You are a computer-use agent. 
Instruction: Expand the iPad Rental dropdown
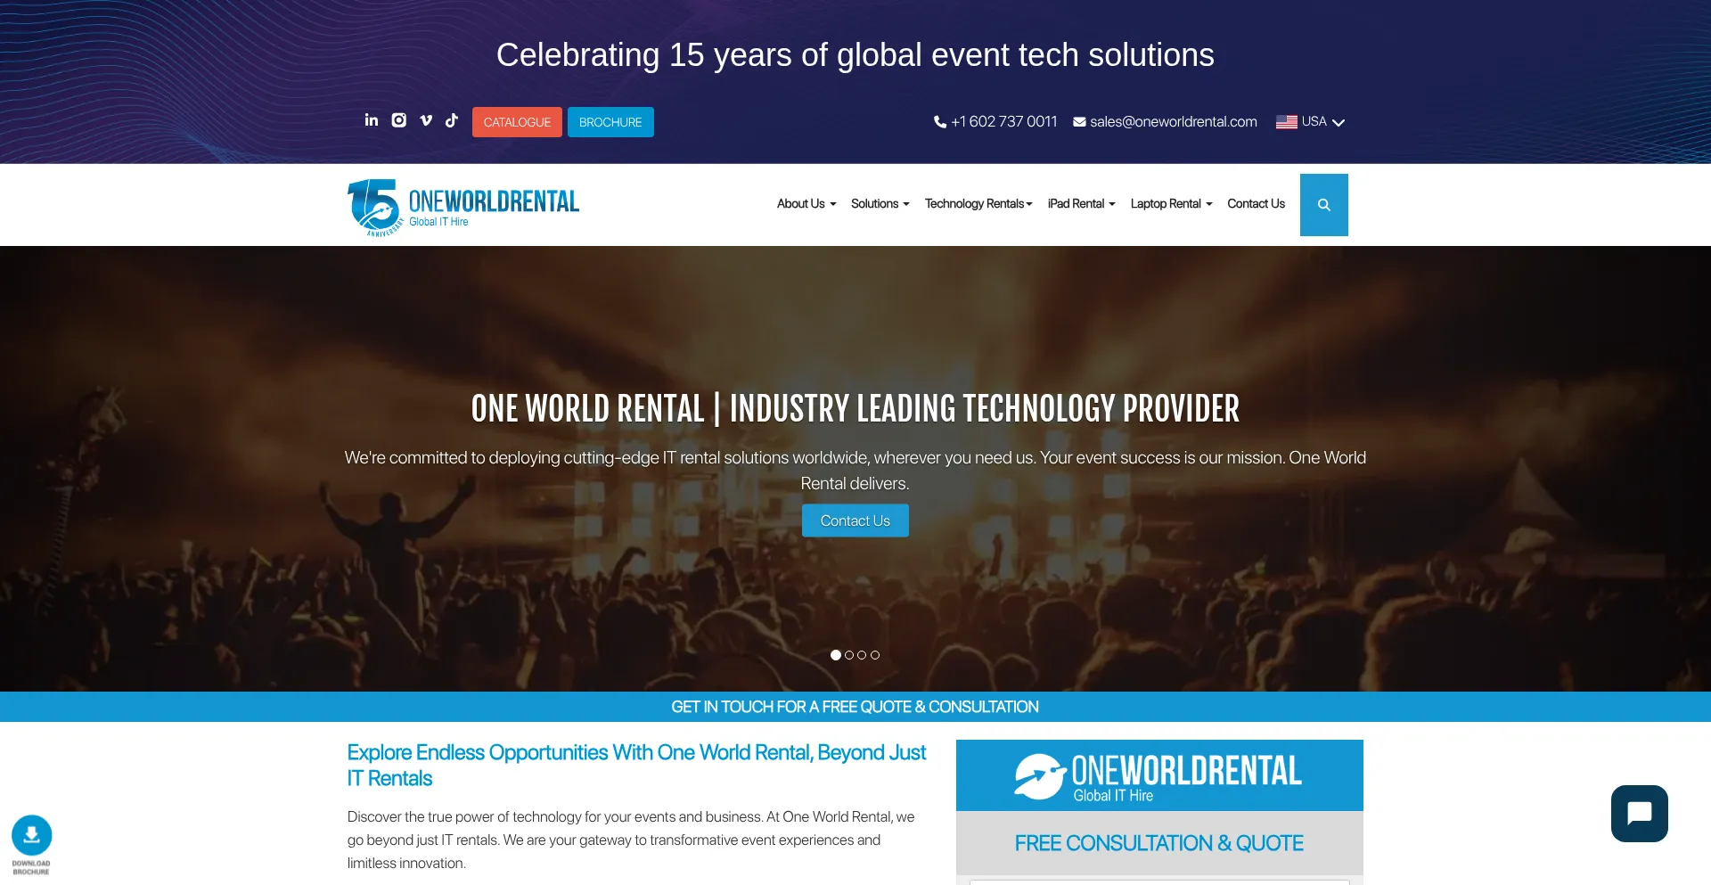click(x=1082, y=204)
